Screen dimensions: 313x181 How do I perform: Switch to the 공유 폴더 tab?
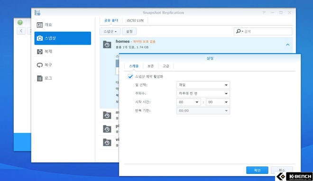pos(111,20)
